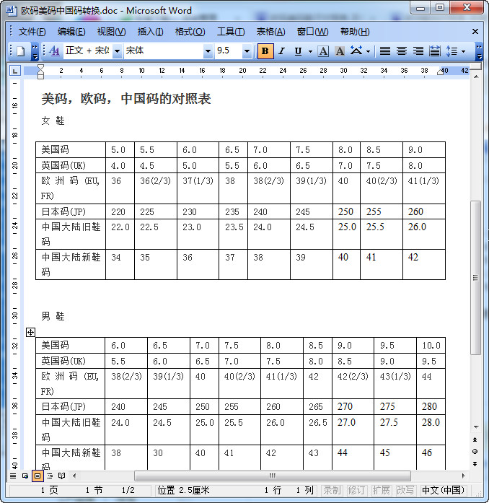Close the document using menu-bar X
Viewport: 489px width, 503px height.
coord(475,32)
